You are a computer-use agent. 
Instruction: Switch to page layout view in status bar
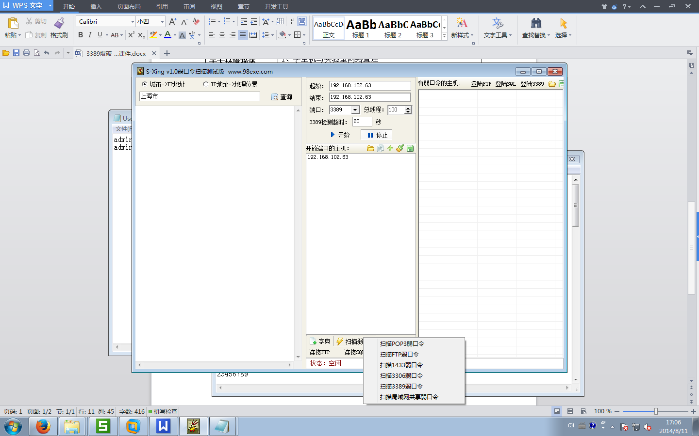(557, 411)
